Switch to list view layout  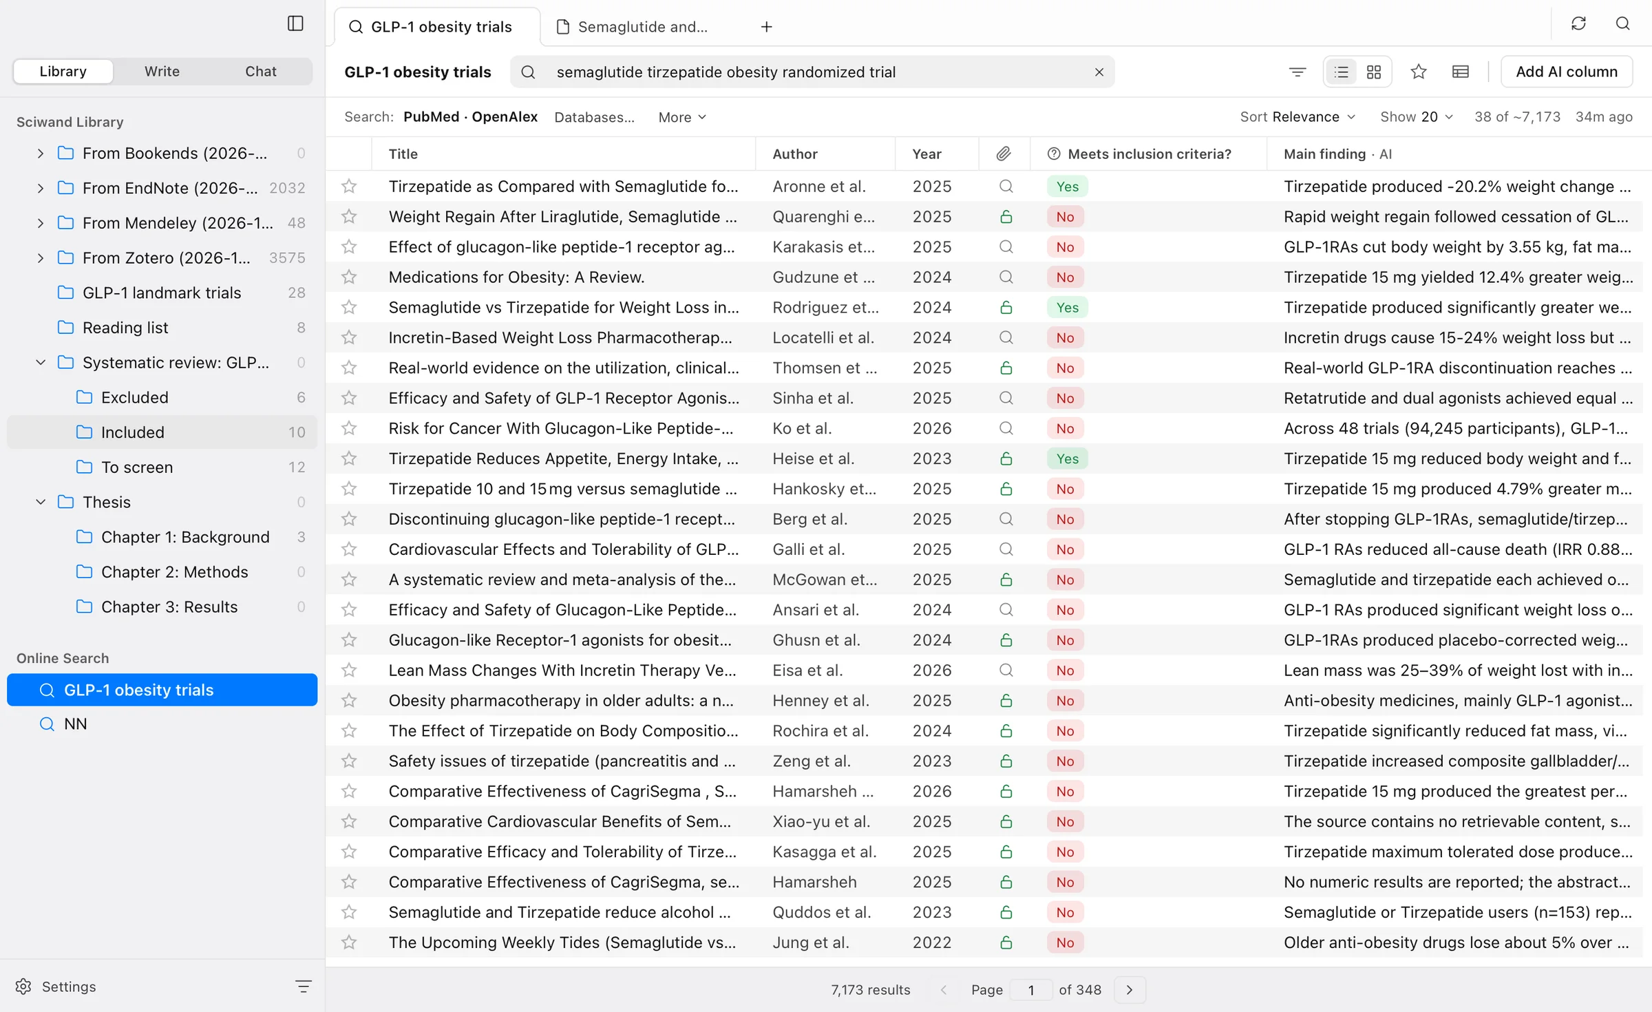pyautogui.click(x=1341, y=72)
